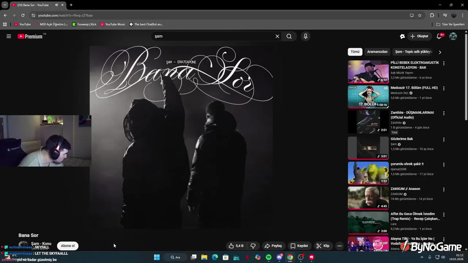Viewport: 468px width, 263px height.
Task: Open Chrome three-dot menu
Action: [463, 15]
